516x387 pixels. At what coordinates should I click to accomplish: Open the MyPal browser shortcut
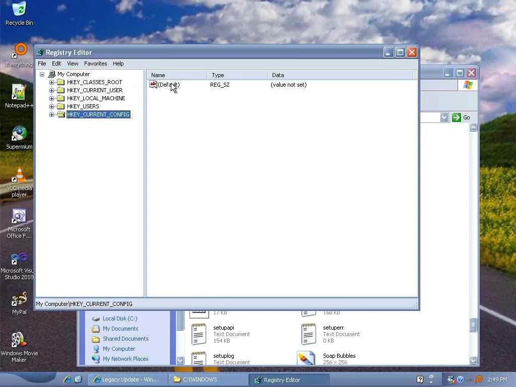coord(19,303)
